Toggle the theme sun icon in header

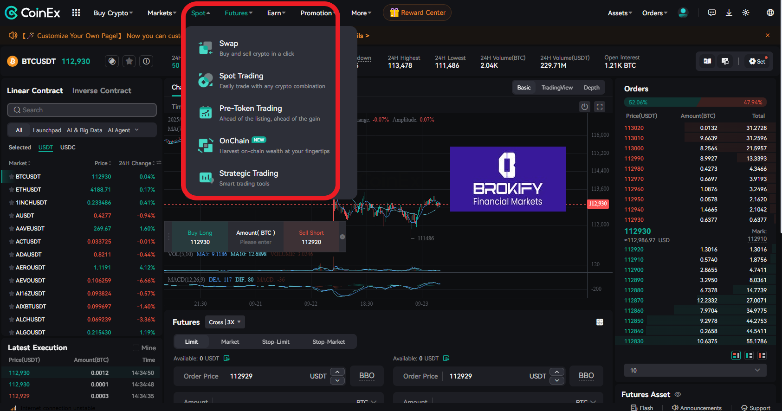[x=746, y=13]
